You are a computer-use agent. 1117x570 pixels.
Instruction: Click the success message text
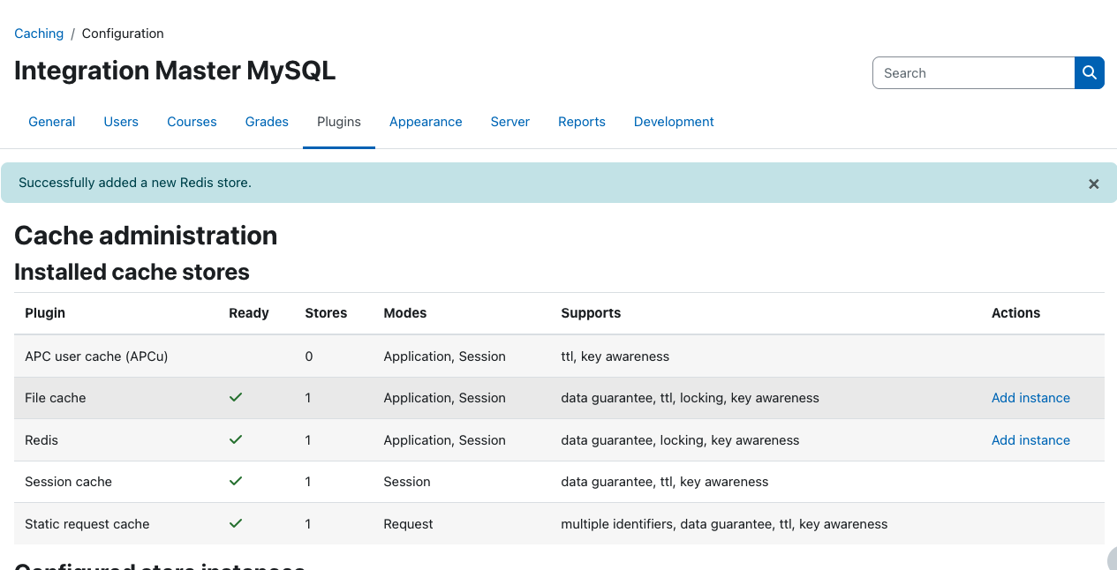click(x=135, y=183)
